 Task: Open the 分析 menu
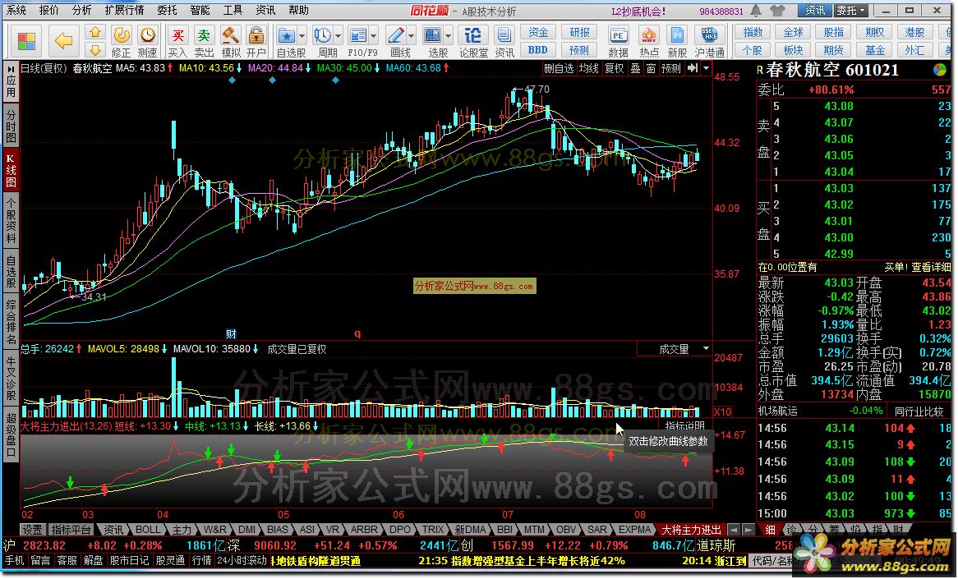pos(81,10)
